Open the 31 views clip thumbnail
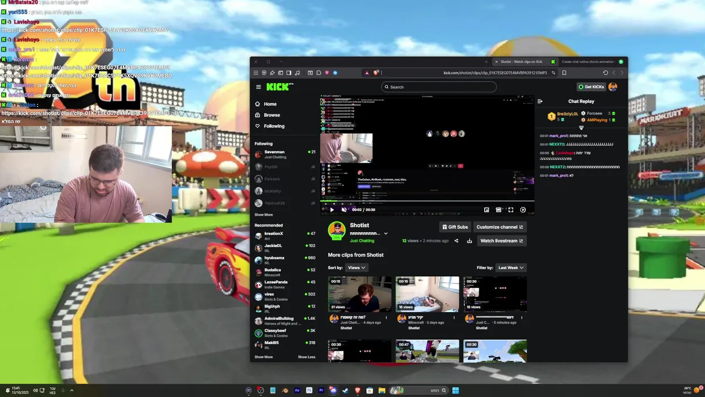This screenshot has width=705, height=397. click(x=360, y=294)
